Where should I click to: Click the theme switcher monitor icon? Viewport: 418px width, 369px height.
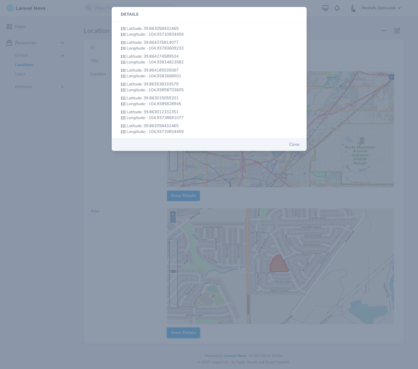[325, 8]
